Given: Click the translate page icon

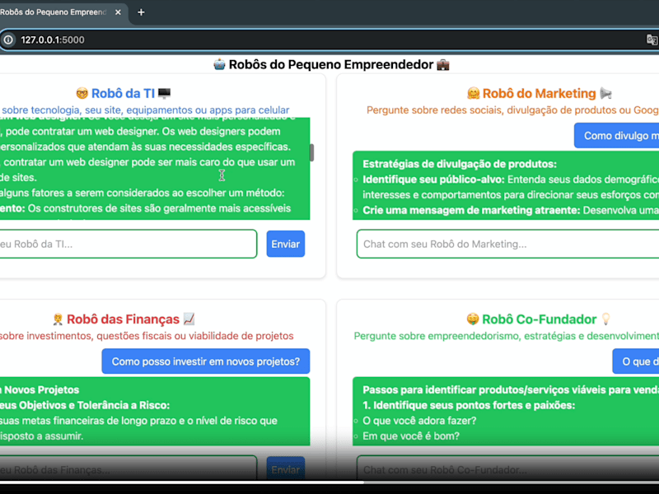Looking at the screenshot, I should pos(652,40).
